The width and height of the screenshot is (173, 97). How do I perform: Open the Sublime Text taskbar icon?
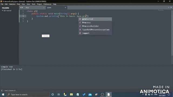(x=109, y=95)
